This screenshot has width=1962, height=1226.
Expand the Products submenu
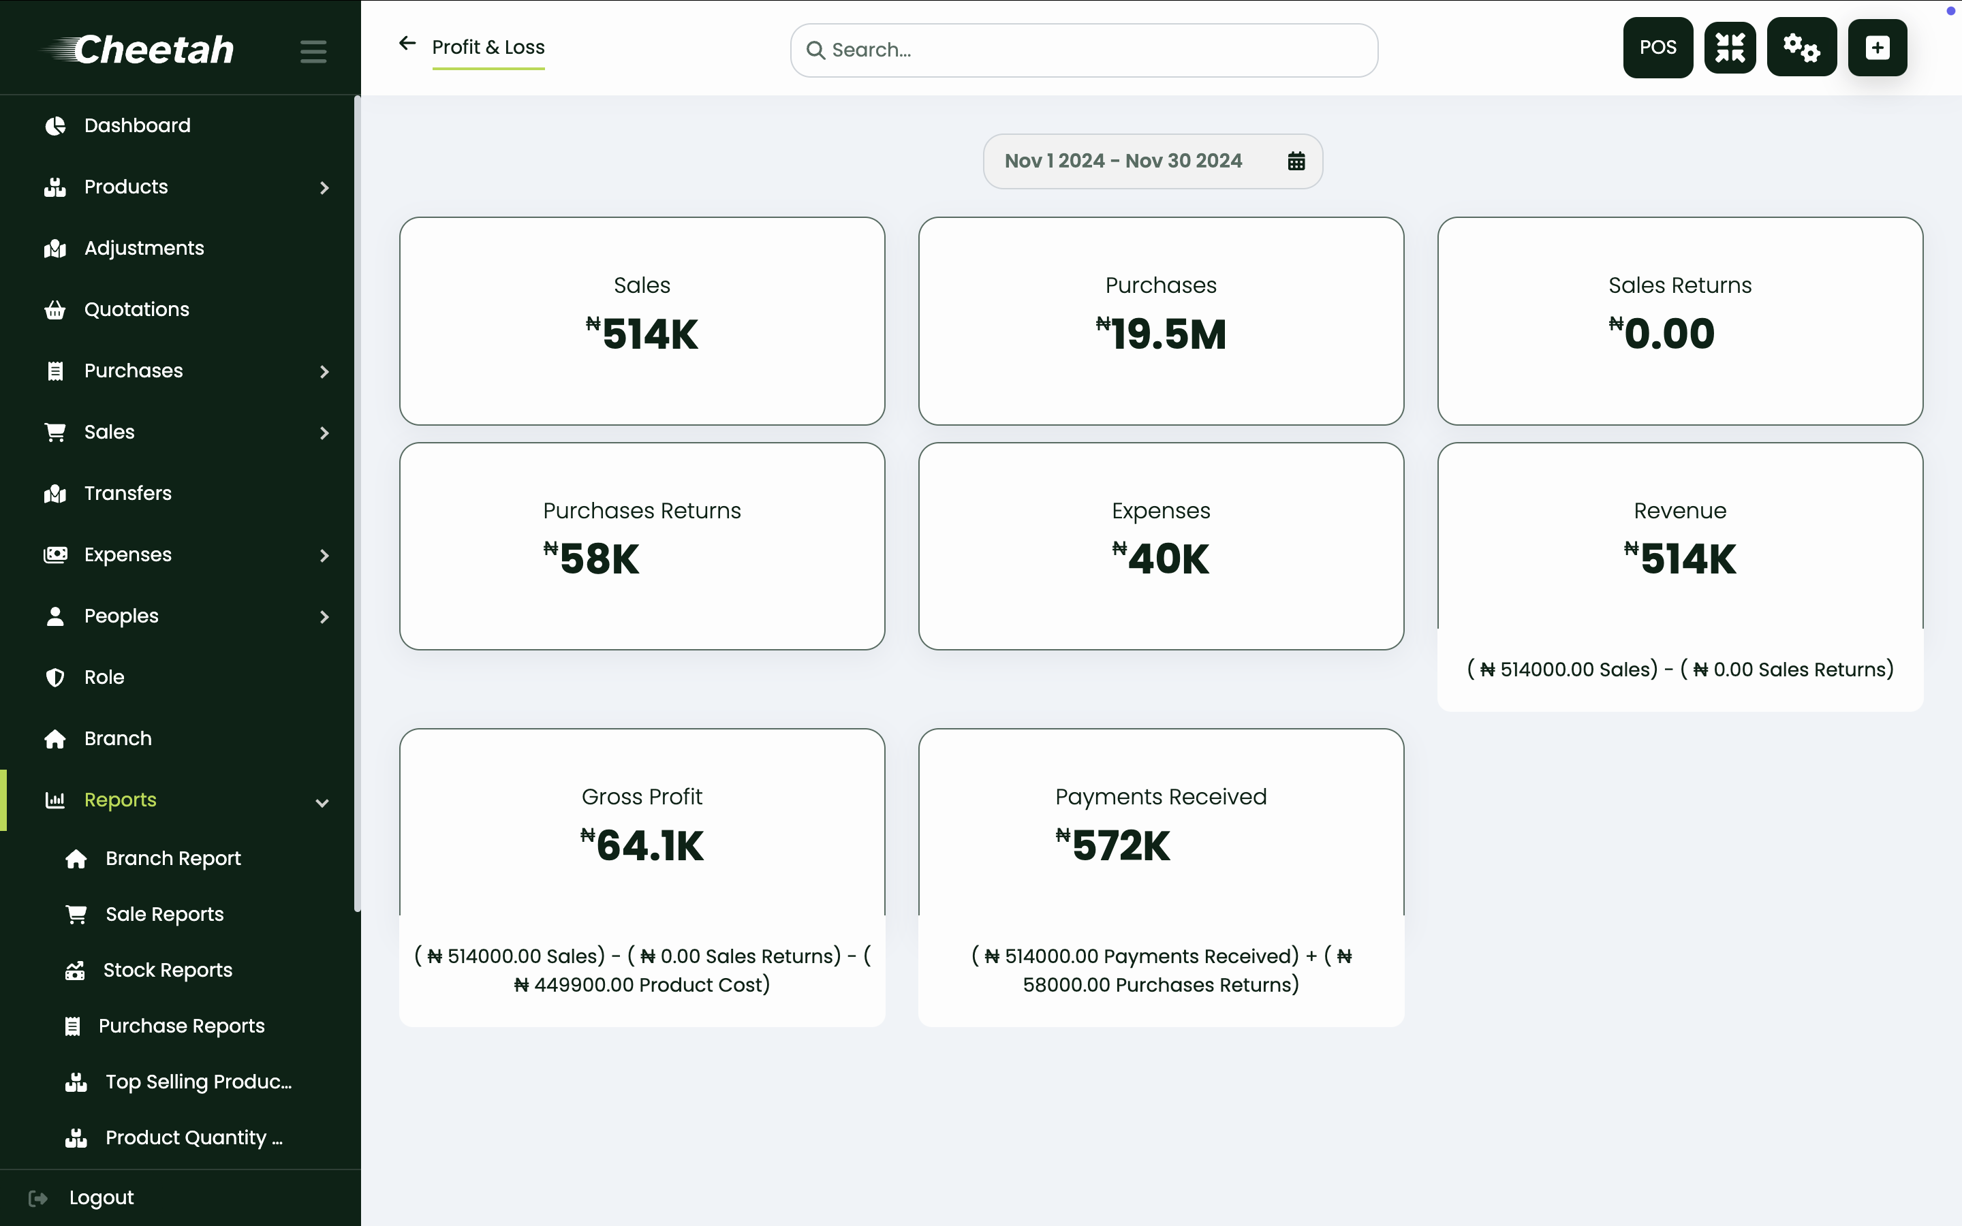click(324, 187)
